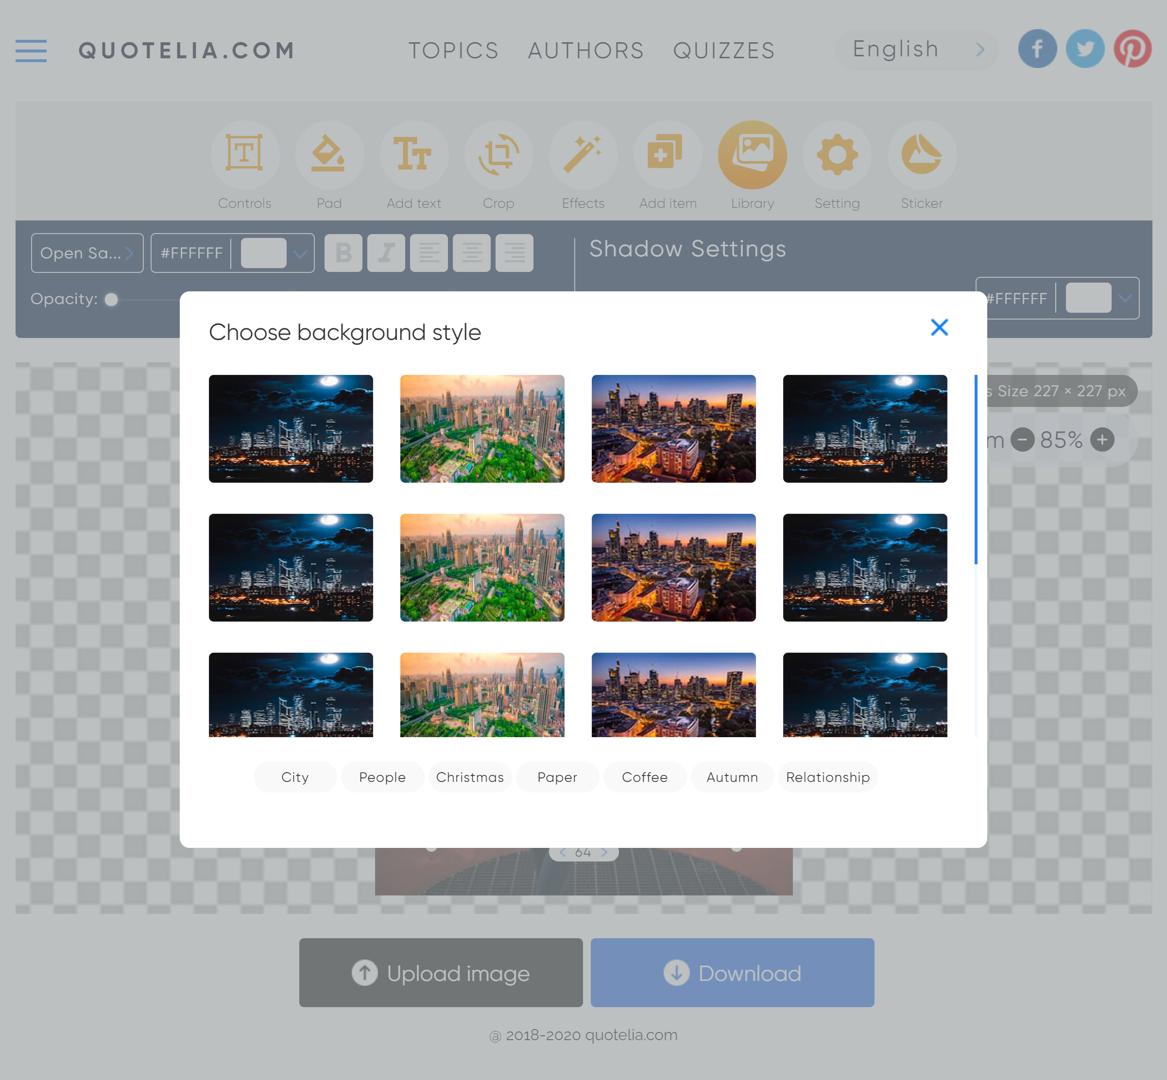Viewport: 1167px width, 1080px height.
Task: Open the Sticker tool
Action: 922,155
